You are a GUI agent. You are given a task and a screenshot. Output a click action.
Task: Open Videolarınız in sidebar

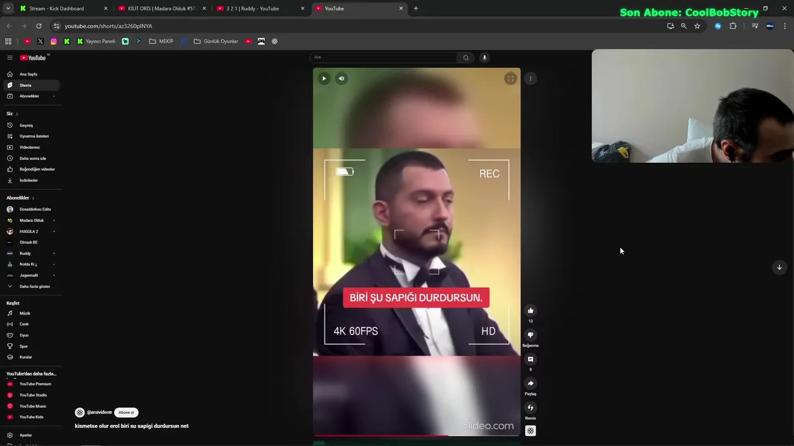[31, 147]
